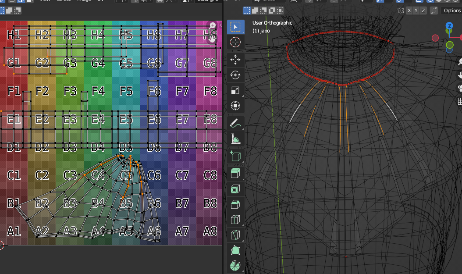Pick the Add Cube tool
This screenshot has height=274, width=462.
235,156
